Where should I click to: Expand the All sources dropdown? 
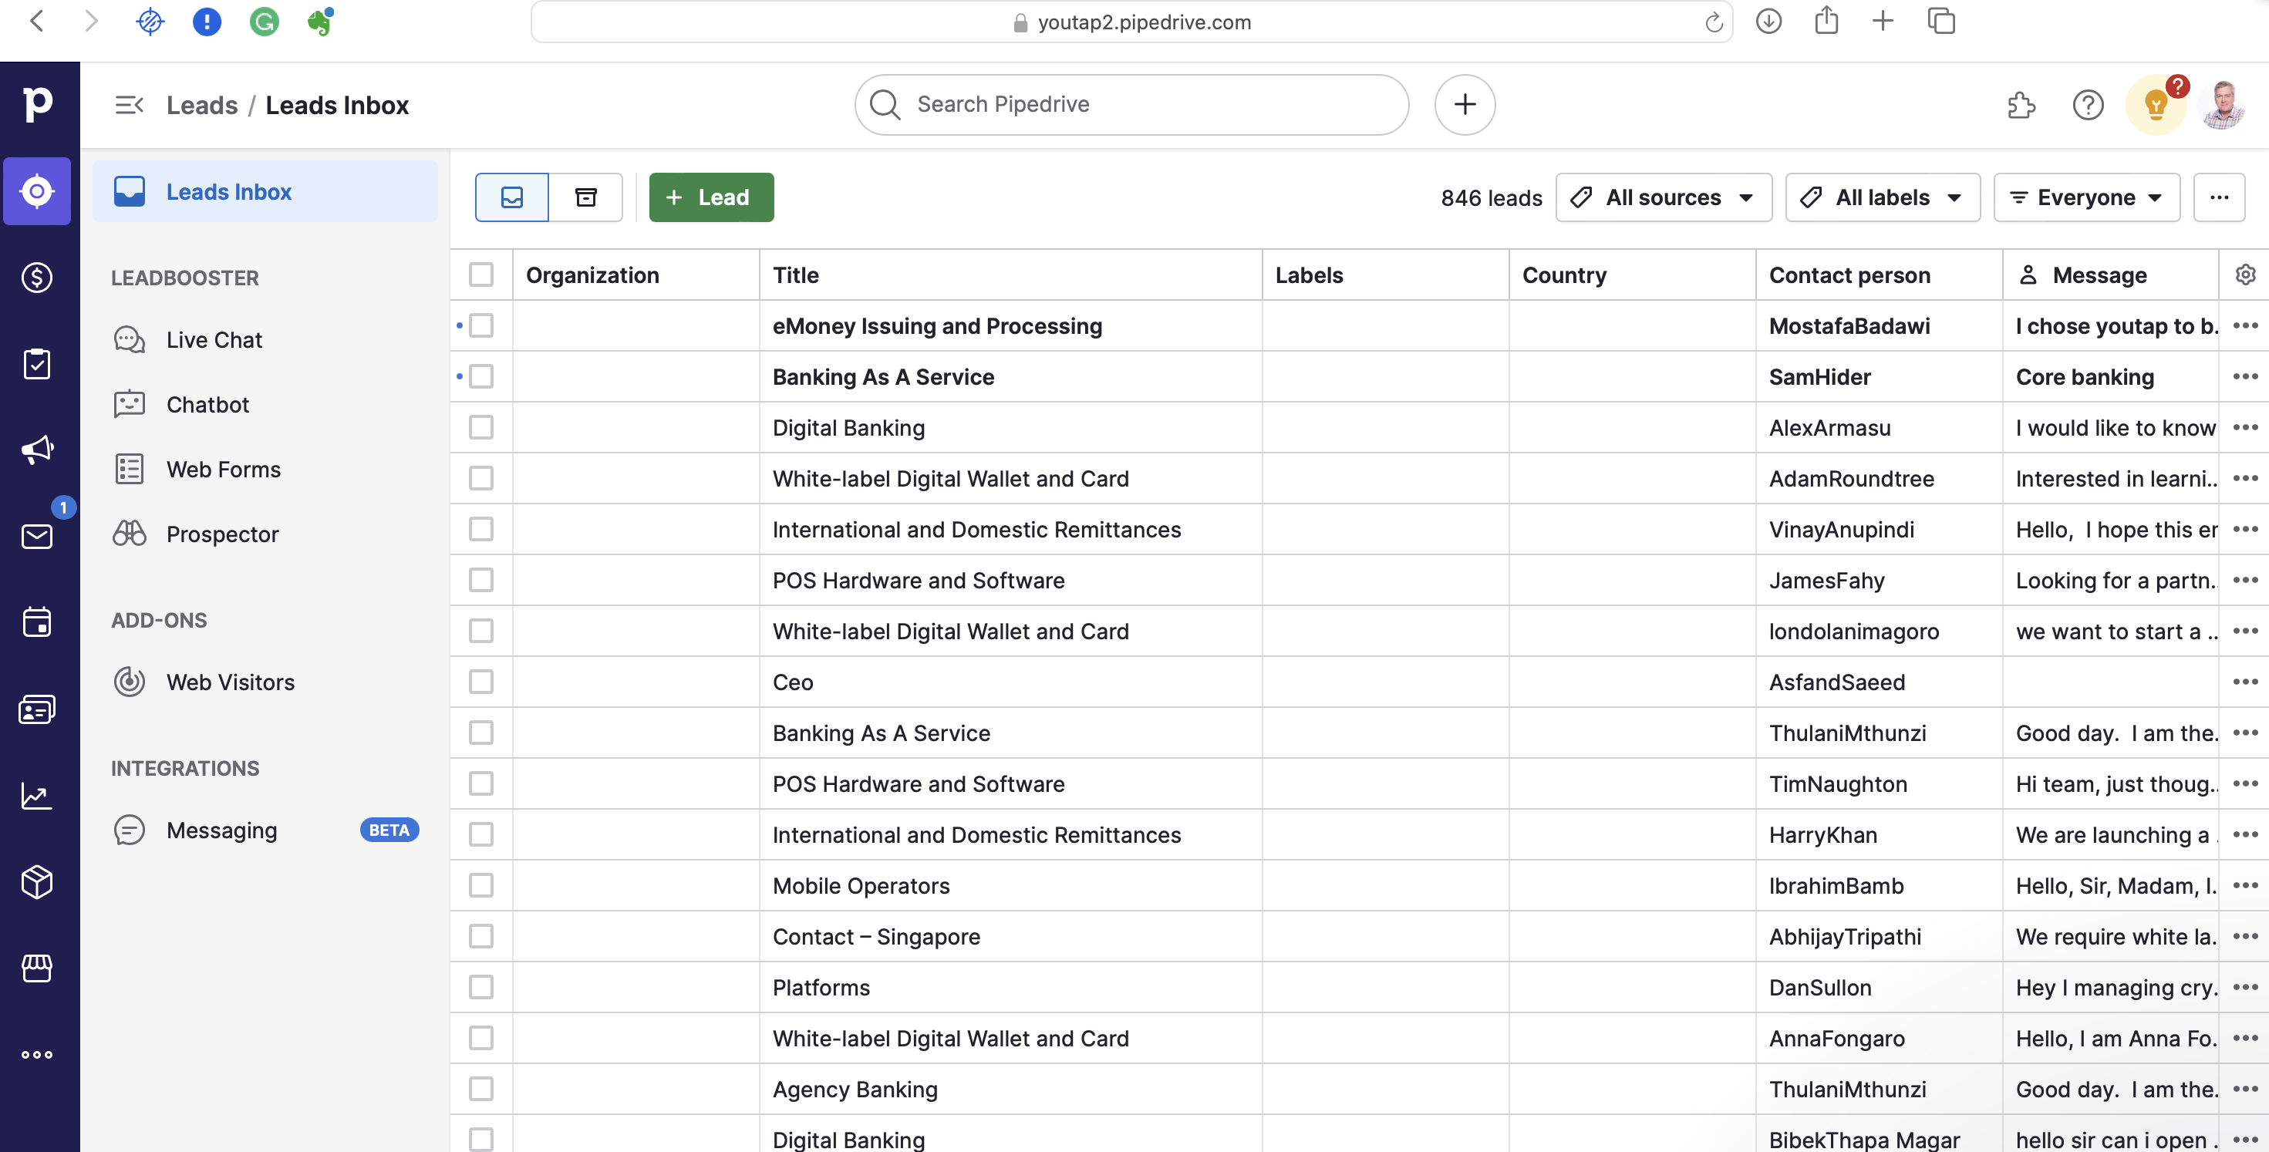click(x=1663, y=197)
